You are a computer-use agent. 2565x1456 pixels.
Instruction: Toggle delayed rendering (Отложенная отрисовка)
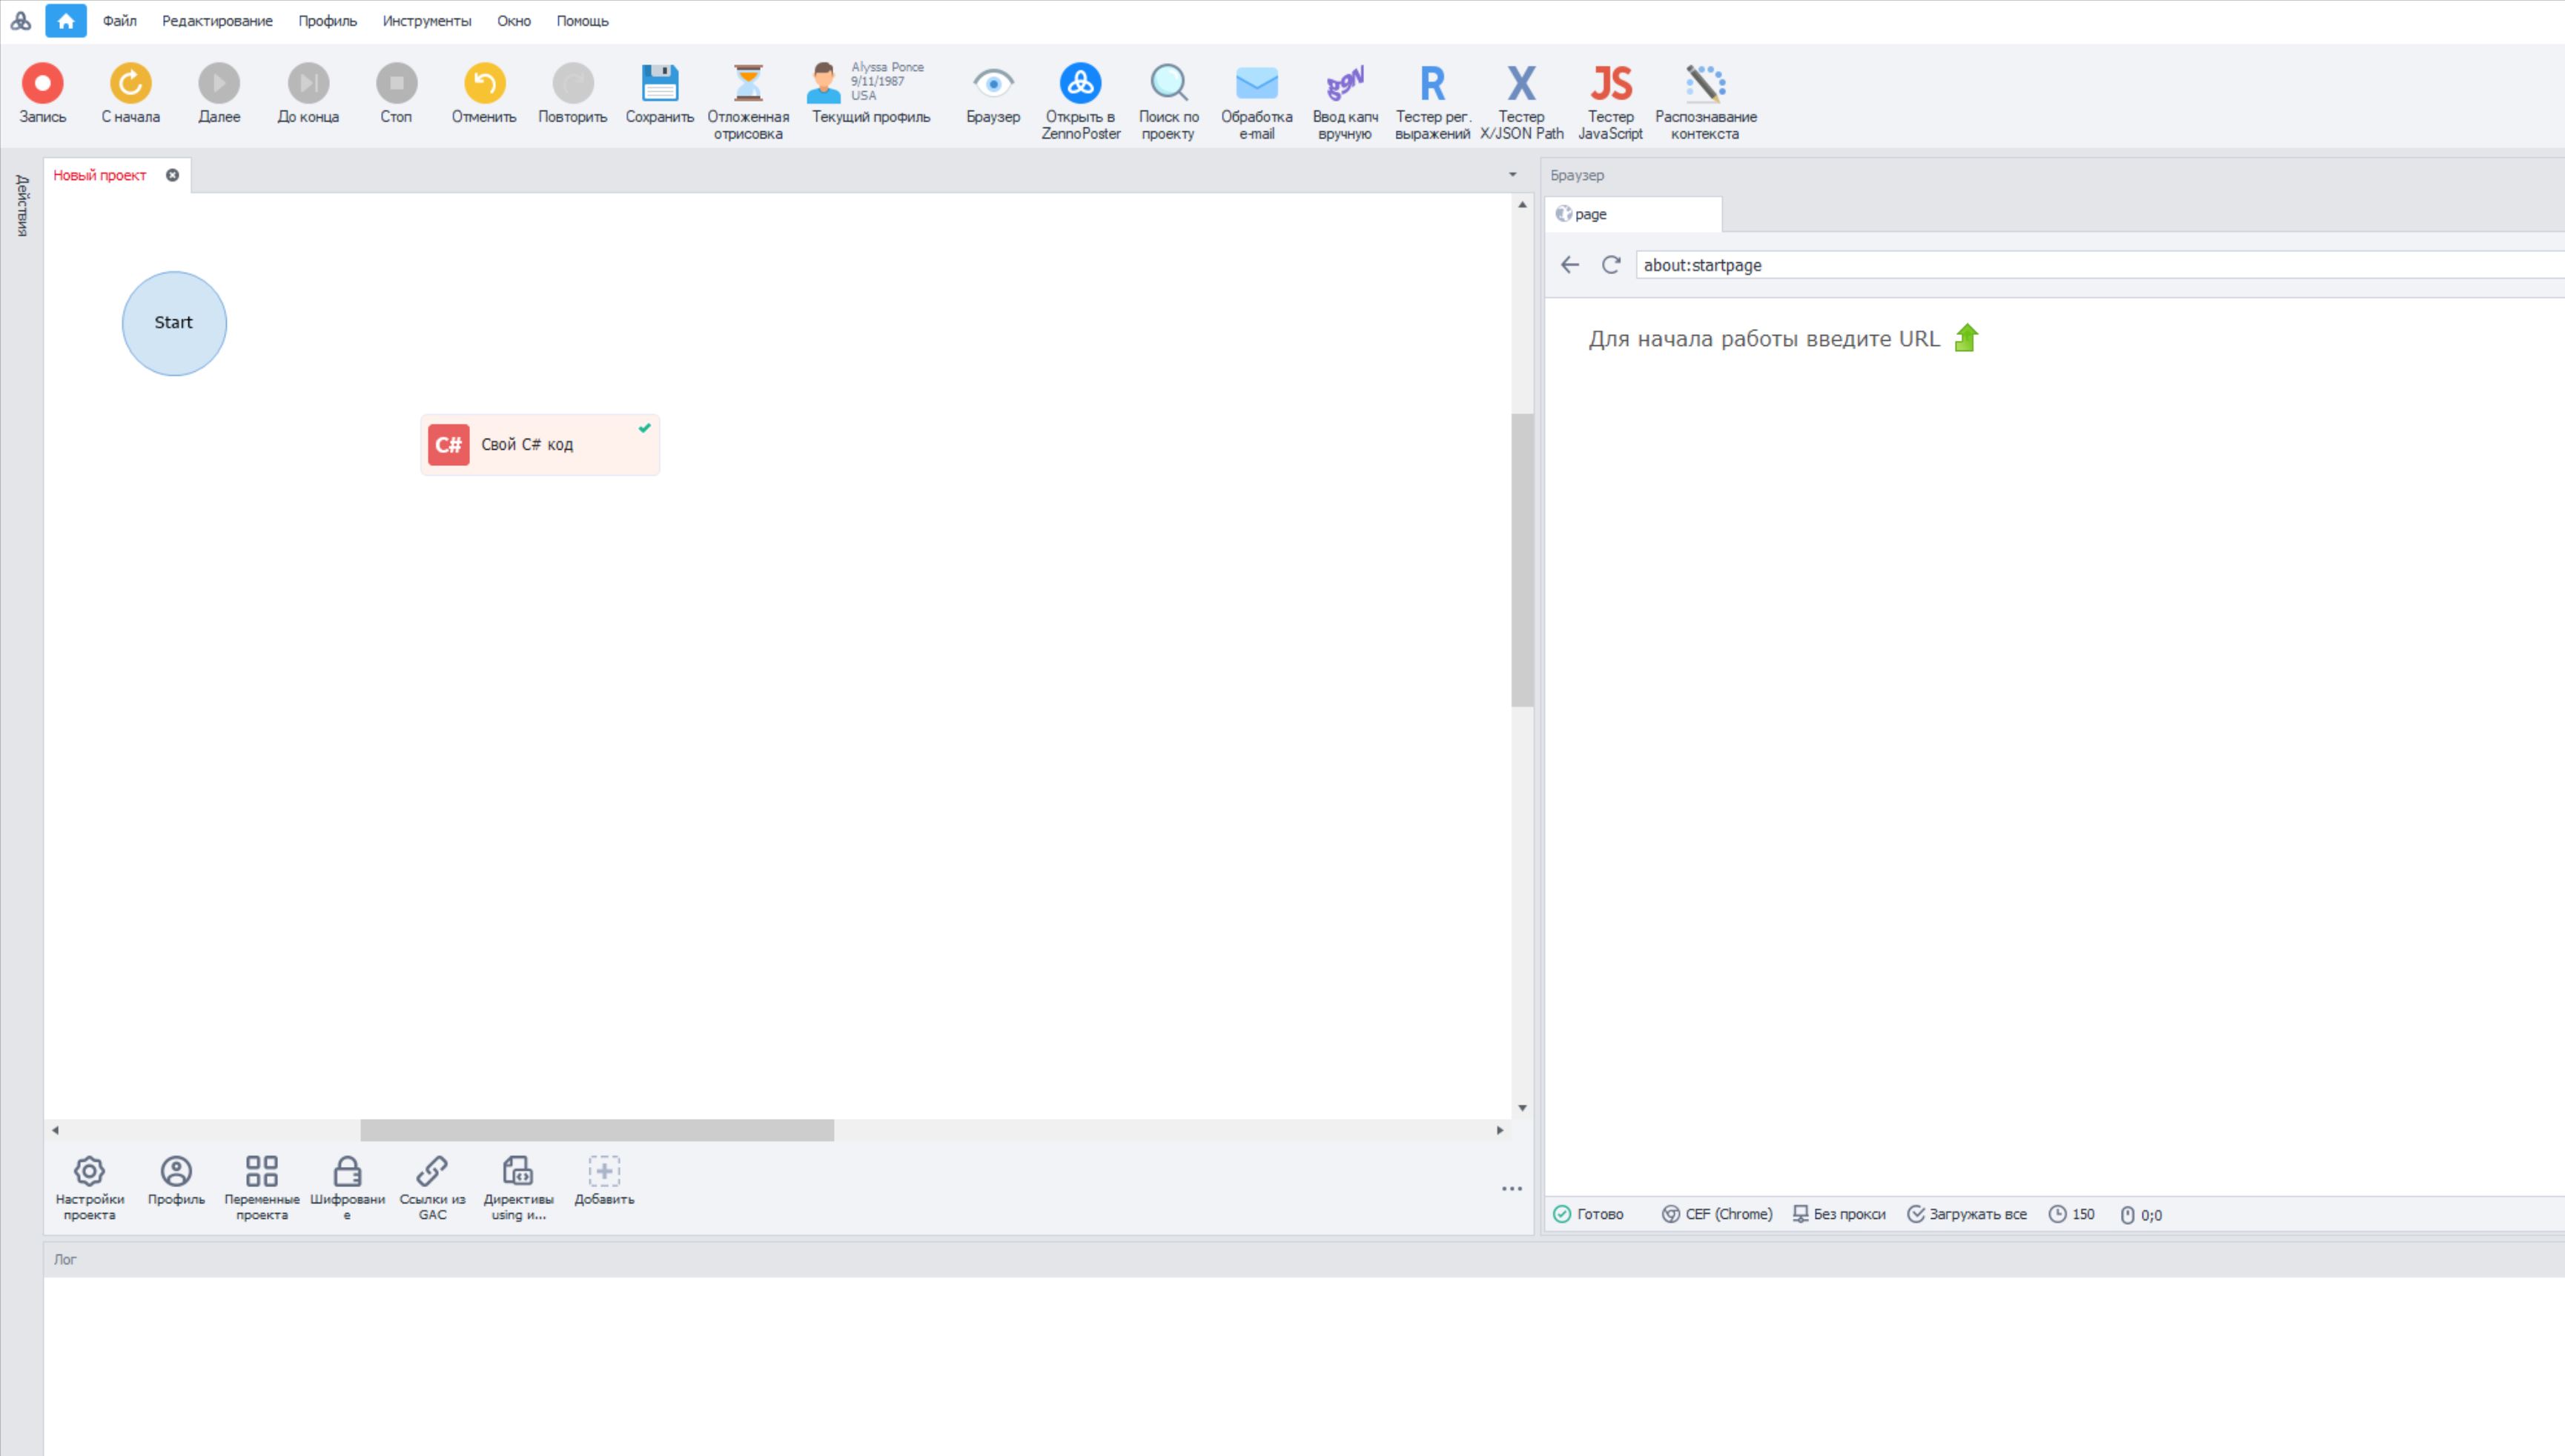pos(747,84)
